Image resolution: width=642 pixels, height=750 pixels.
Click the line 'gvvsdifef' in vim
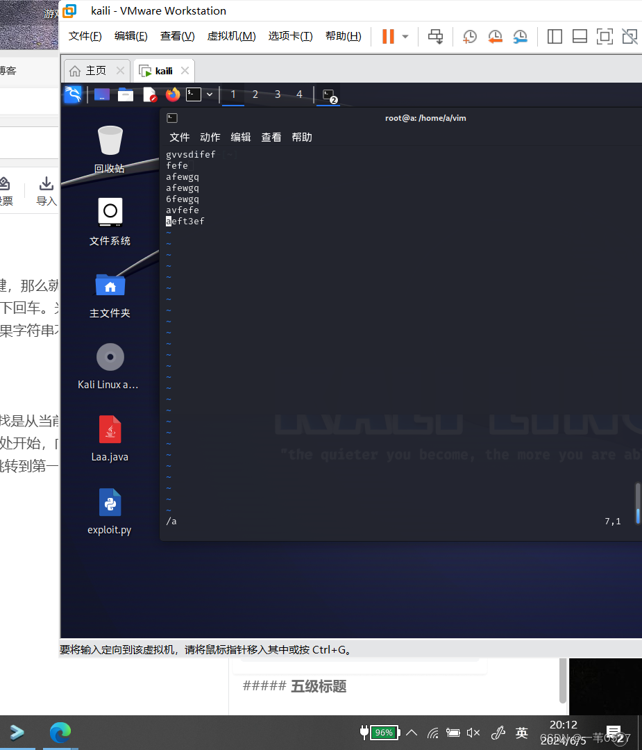pyautogui.click(x=191, y=154)
